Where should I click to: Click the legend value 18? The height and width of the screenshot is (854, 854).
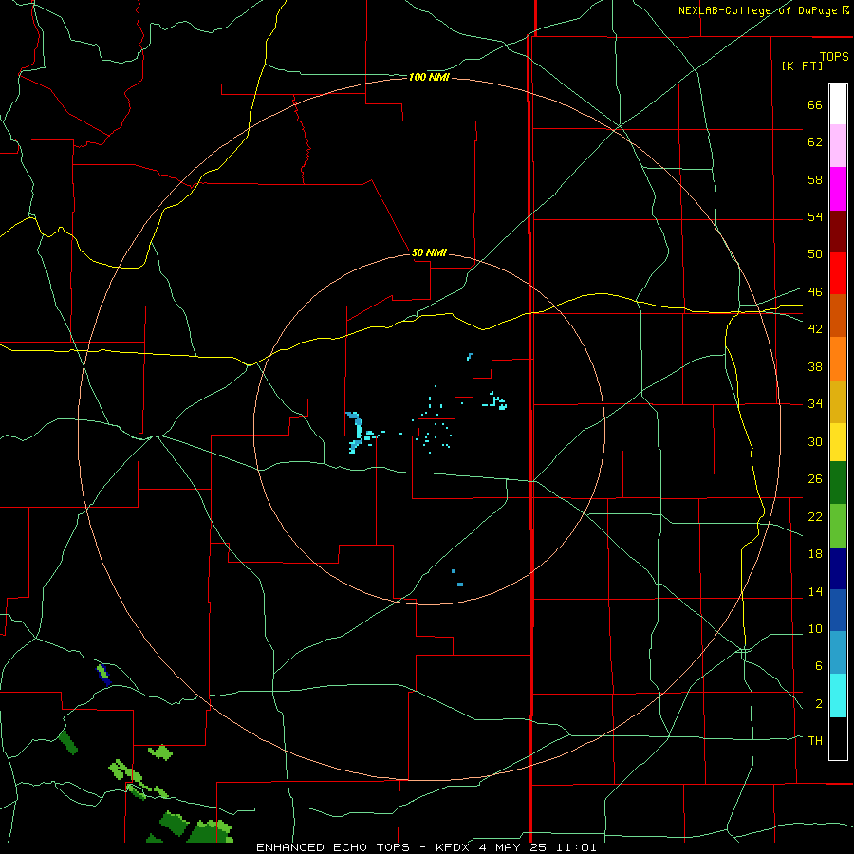(815, 553)
